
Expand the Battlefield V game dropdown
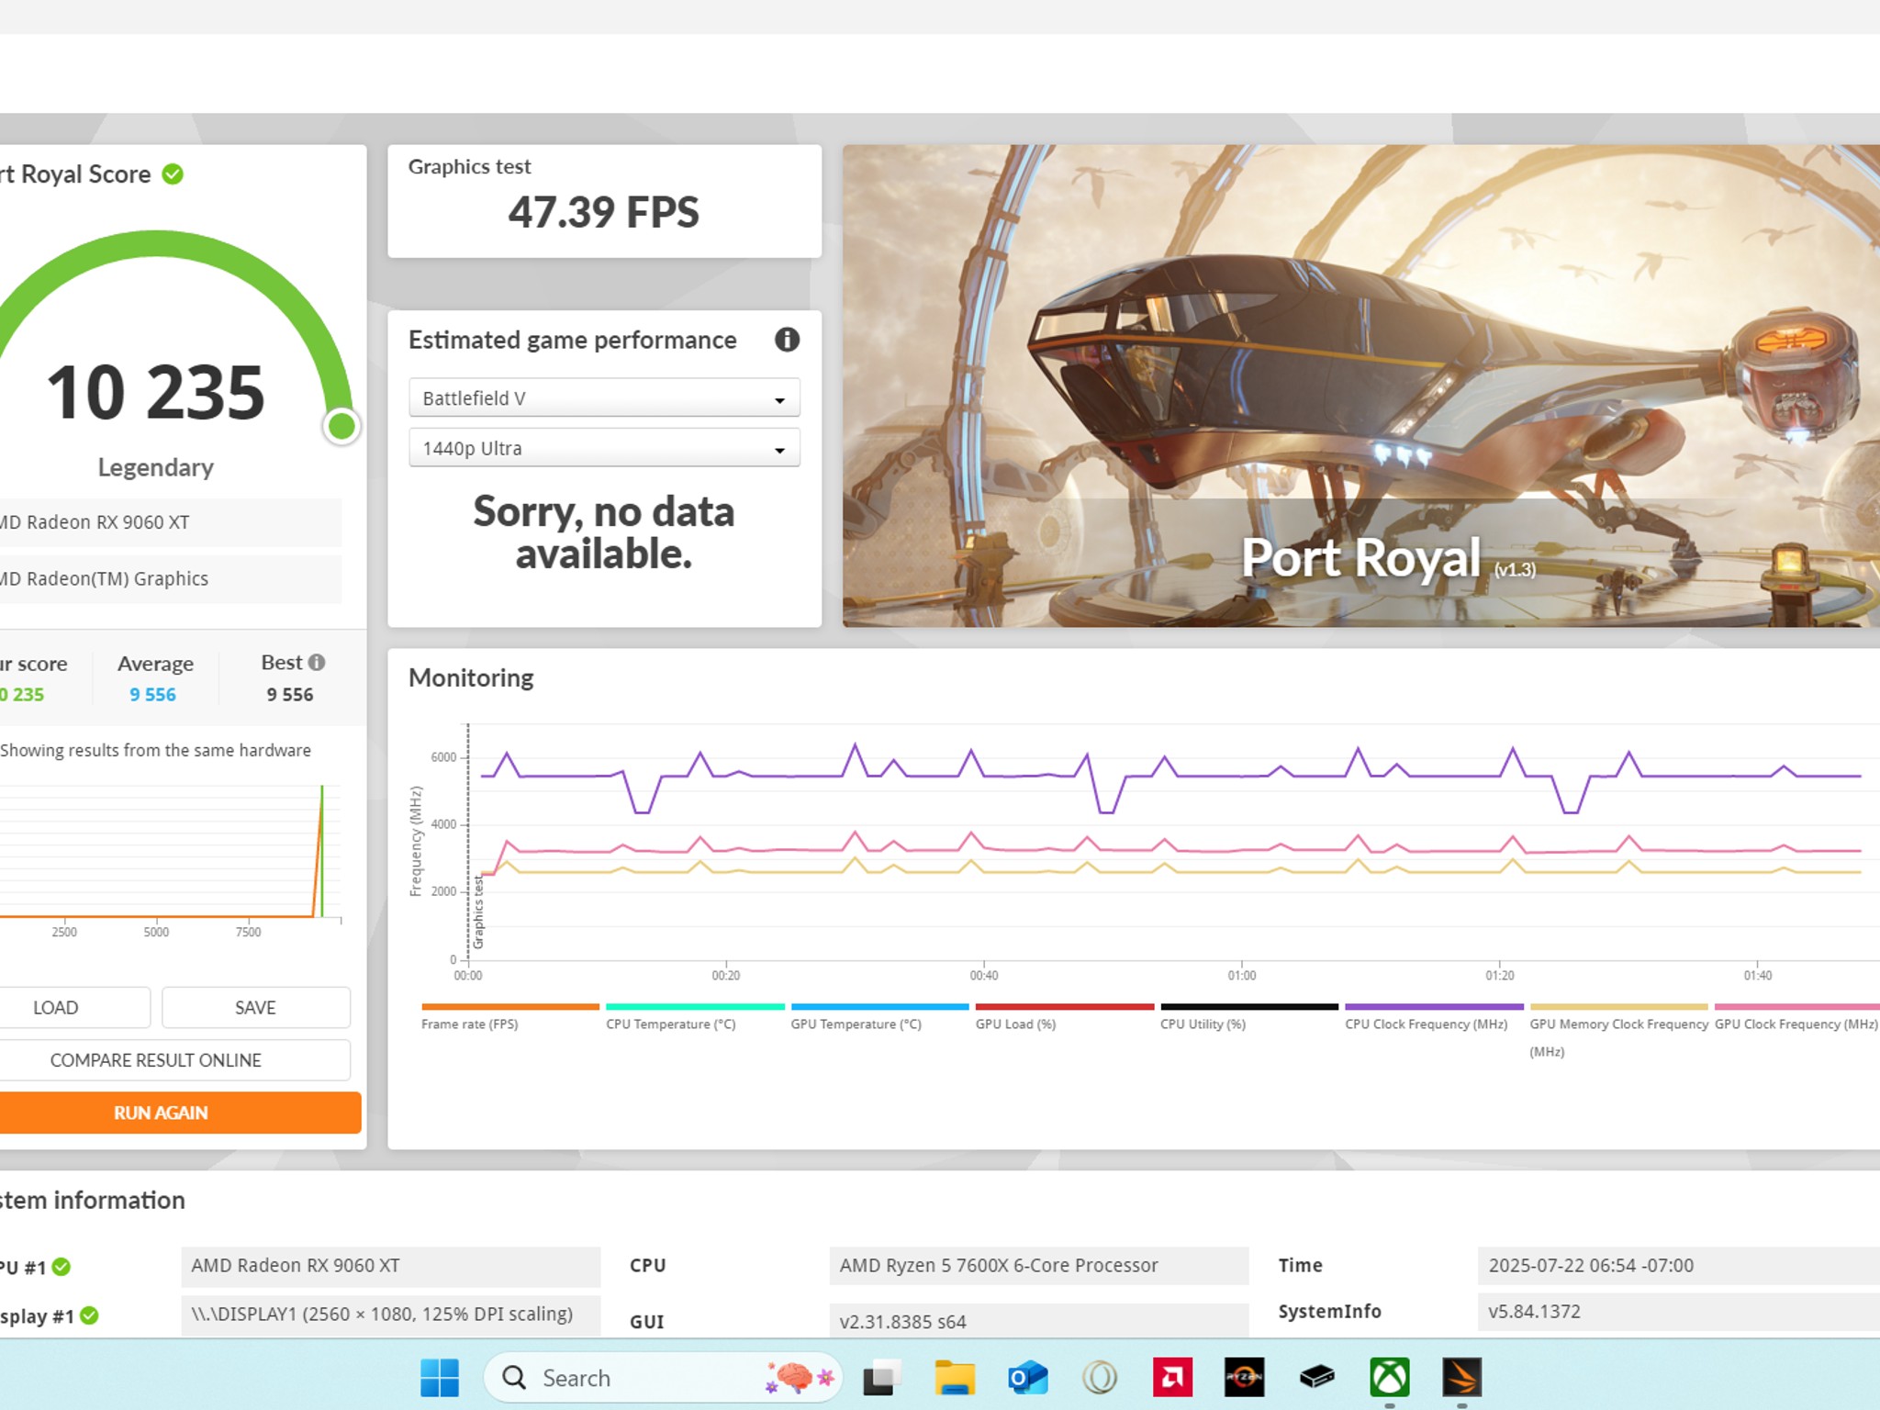604,398
